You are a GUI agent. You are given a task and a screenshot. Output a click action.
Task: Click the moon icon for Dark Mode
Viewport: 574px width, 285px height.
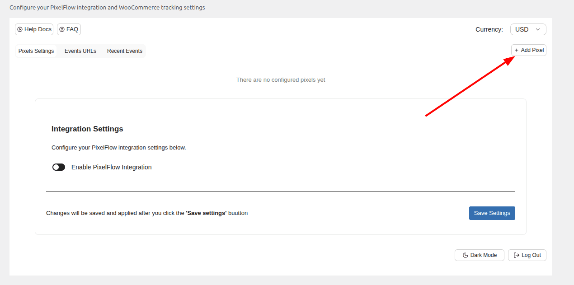coord(465,255)
